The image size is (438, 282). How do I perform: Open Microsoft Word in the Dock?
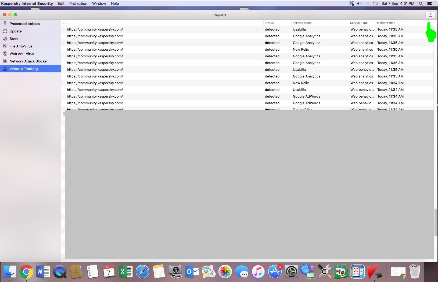click(43, 272)
